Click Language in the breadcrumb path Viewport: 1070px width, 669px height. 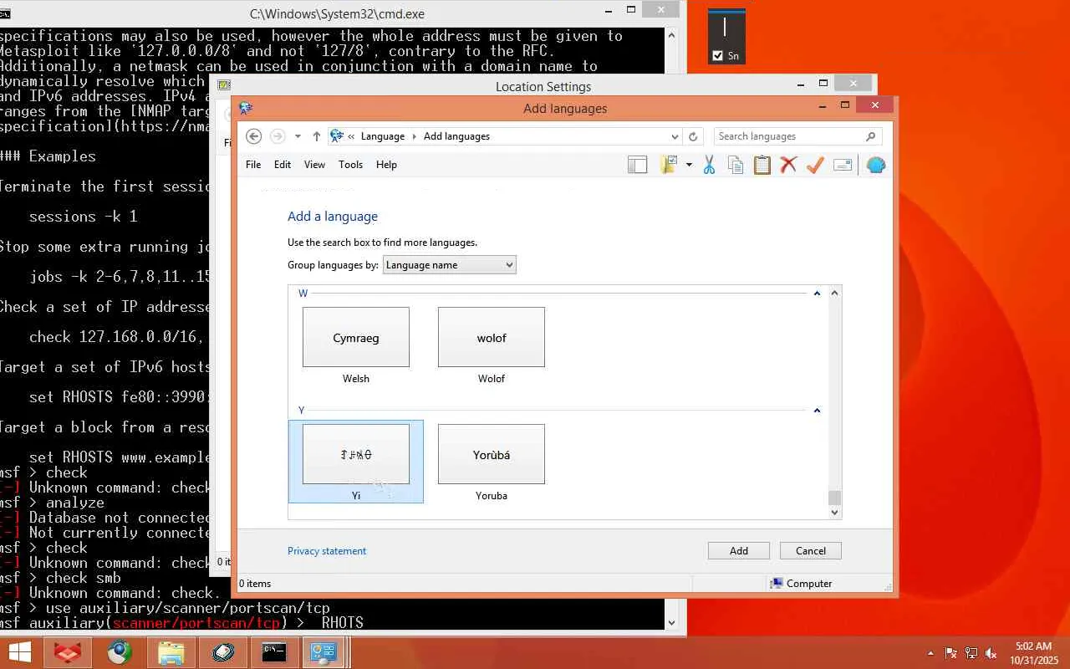click(383, 136)
